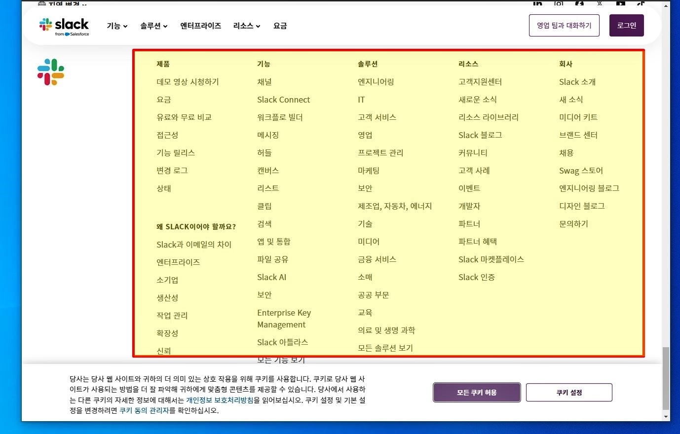
Task: Open 작업 관리 footer link
Action: click(172, 316)
